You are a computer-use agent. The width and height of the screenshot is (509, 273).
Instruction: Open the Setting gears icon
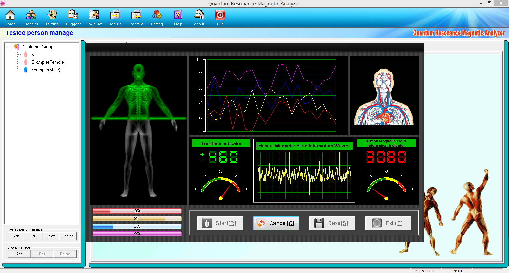point(157,15)
